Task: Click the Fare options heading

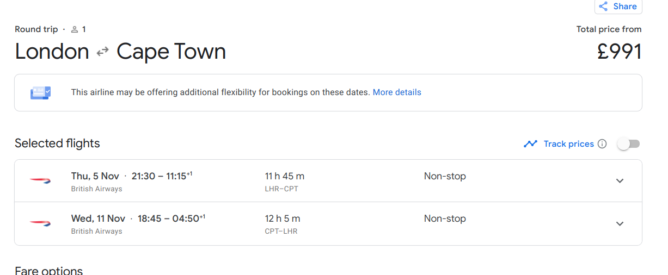Action: click(48, 271)
